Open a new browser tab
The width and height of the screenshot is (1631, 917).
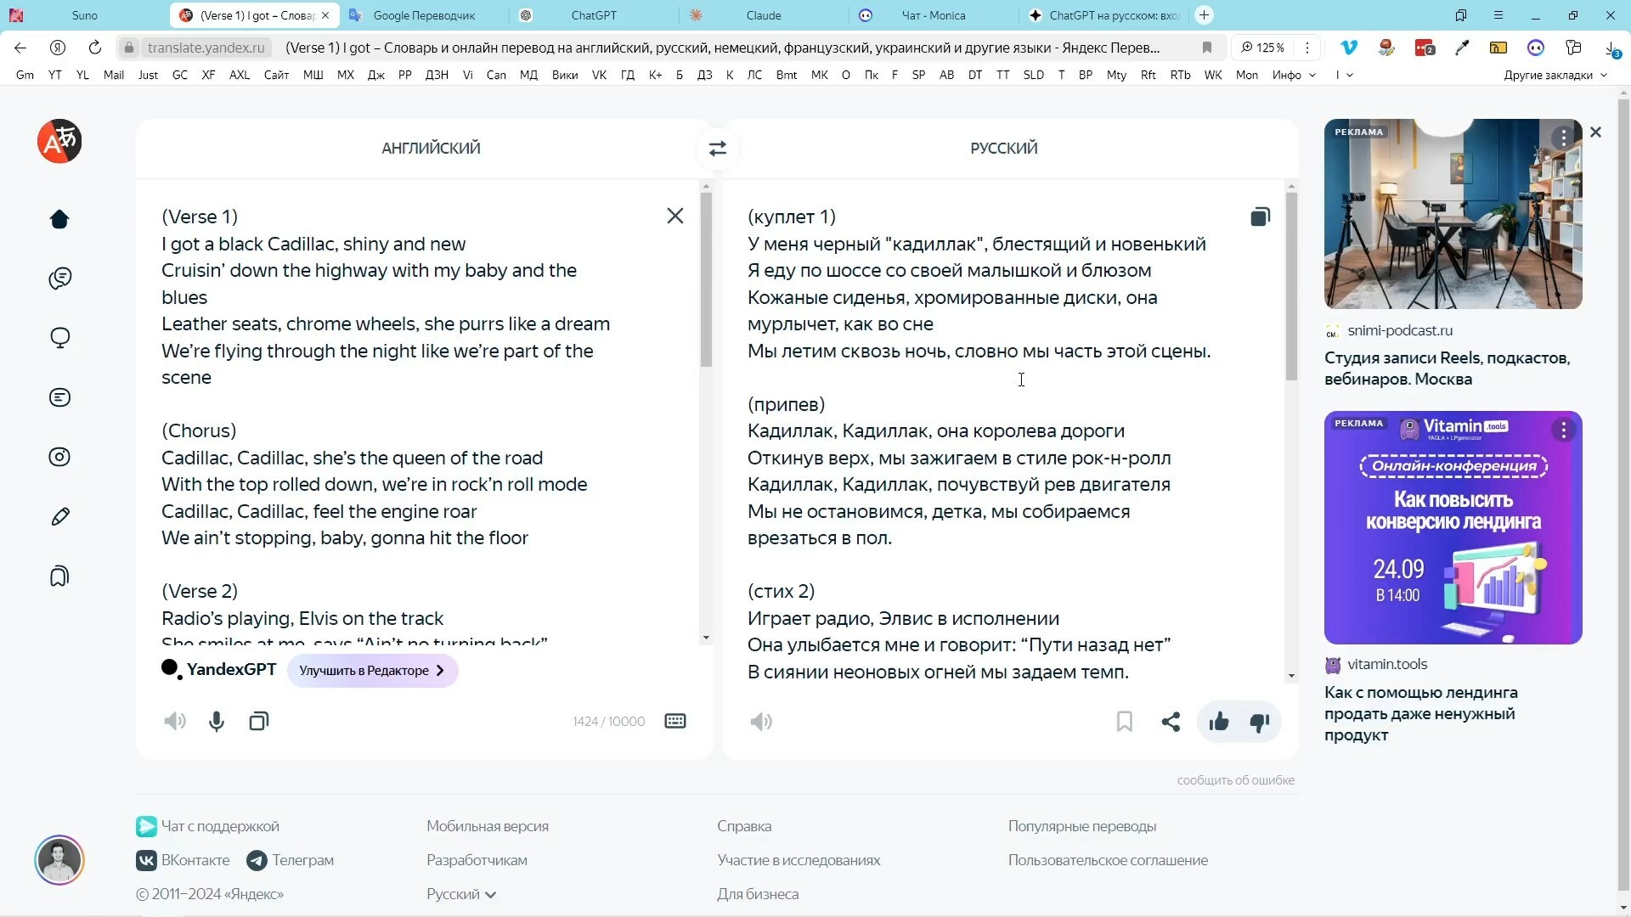[1204, 15]
